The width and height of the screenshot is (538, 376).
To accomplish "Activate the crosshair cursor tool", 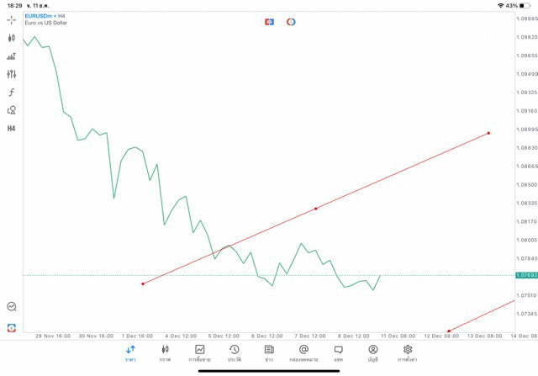I will [x=12, y=19].
